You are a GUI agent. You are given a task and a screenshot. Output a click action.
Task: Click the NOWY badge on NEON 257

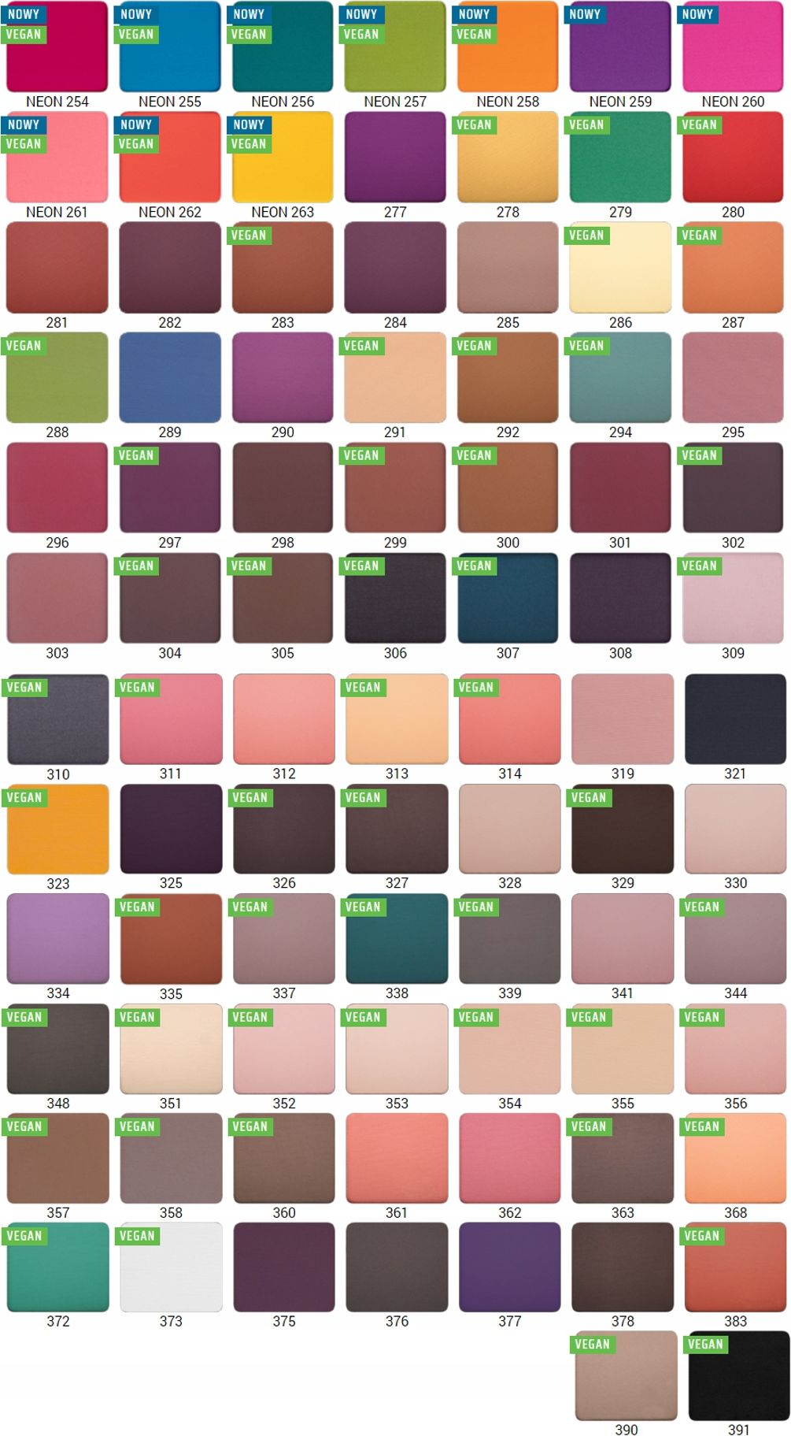coord(361,14)
